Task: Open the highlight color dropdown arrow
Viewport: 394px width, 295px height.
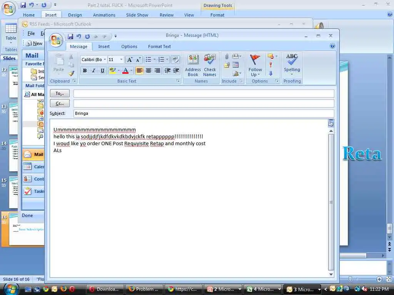Action: [119, 71]
